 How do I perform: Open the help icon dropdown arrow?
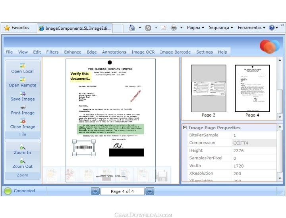click(x=277, y=28)
